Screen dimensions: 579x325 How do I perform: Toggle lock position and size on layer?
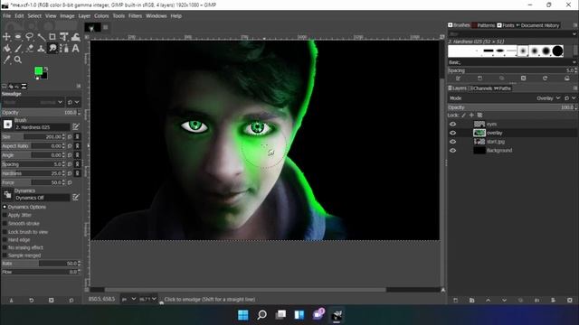(x=471, y=116)
